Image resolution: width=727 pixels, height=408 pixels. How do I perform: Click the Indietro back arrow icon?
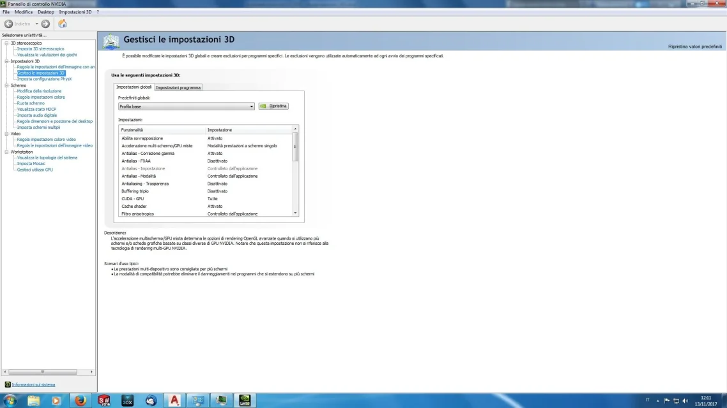(8, 24)
